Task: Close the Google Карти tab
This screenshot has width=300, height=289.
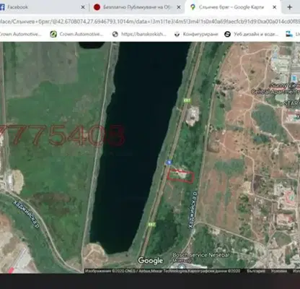Action: [x=274, y=7]
